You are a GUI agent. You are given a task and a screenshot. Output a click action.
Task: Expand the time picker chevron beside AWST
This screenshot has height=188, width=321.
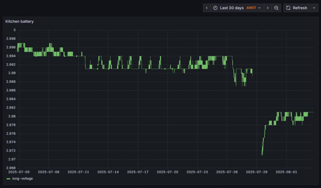(260, 8)
